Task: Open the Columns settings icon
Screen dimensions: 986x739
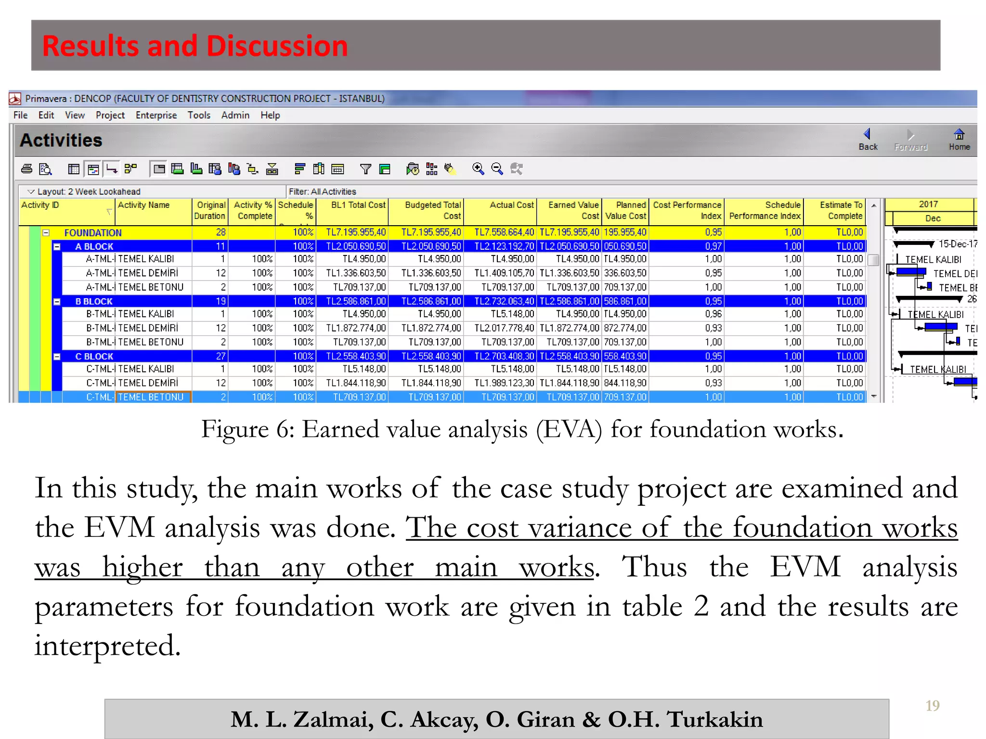Action: [319, 169]
